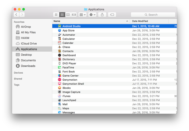
Task: Select the Genymotion icon
Action: pos(60,80)
